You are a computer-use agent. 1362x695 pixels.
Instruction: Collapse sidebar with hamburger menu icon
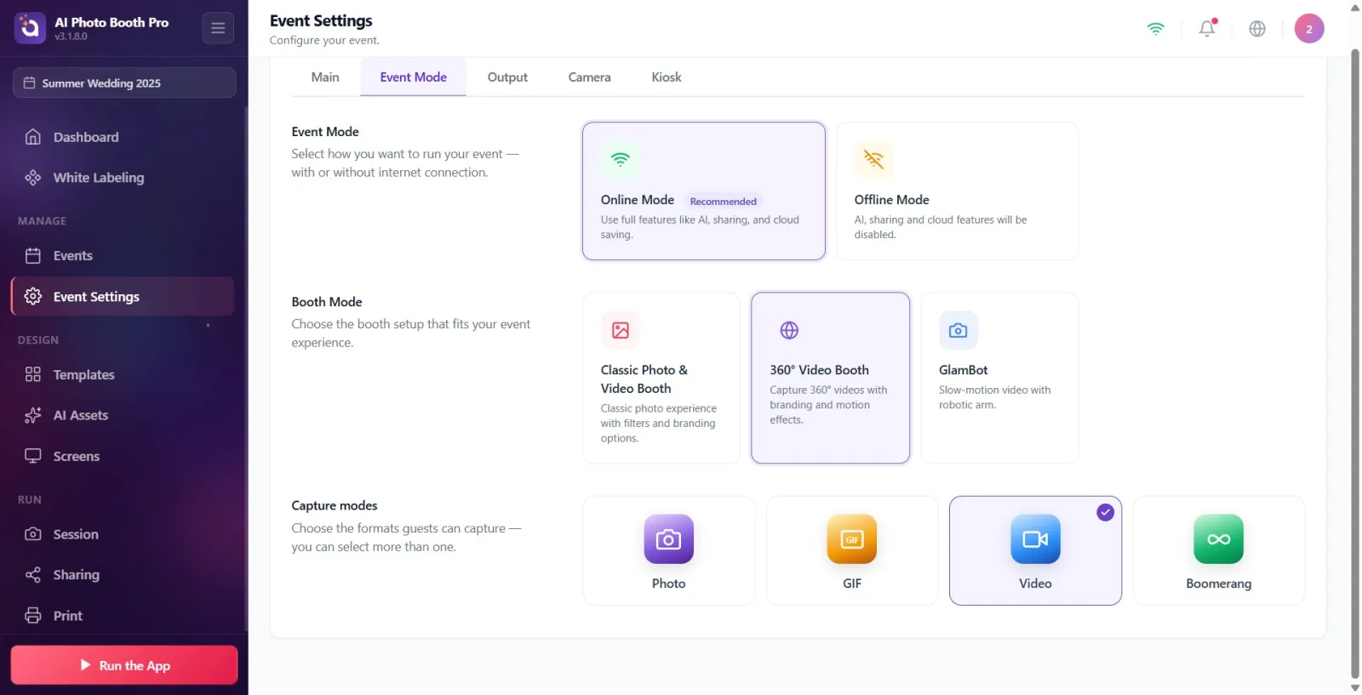[x=218, y=28]
